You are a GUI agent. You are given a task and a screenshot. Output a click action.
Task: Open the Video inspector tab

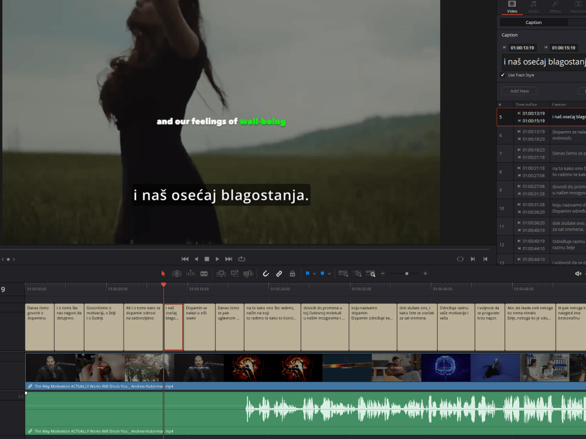(512, 7)
